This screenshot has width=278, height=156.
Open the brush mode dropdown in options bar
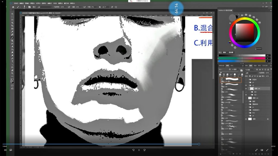click(x=44, y=7)
